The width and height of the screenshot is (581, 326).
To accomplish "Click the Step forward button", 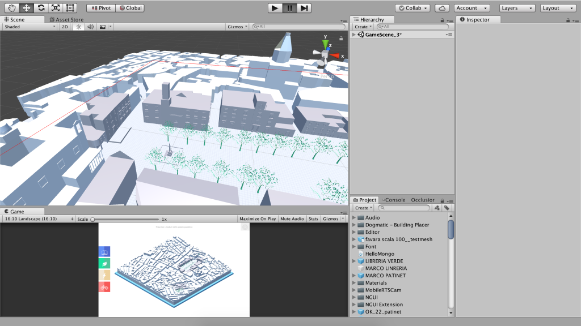I will coord(305,8).
